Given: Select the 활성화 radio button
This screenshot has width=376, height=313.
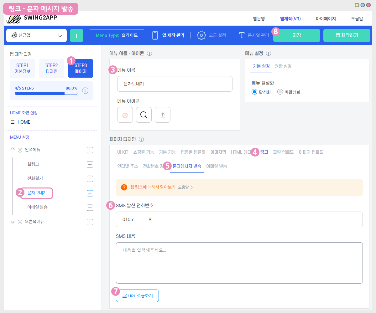Looking at the screenshot, I should tap(254, 92).
